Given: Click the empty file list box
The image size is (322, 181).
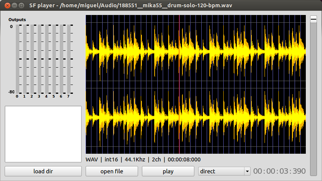Looking at the screenshot, I should click(x=43, y=134).
